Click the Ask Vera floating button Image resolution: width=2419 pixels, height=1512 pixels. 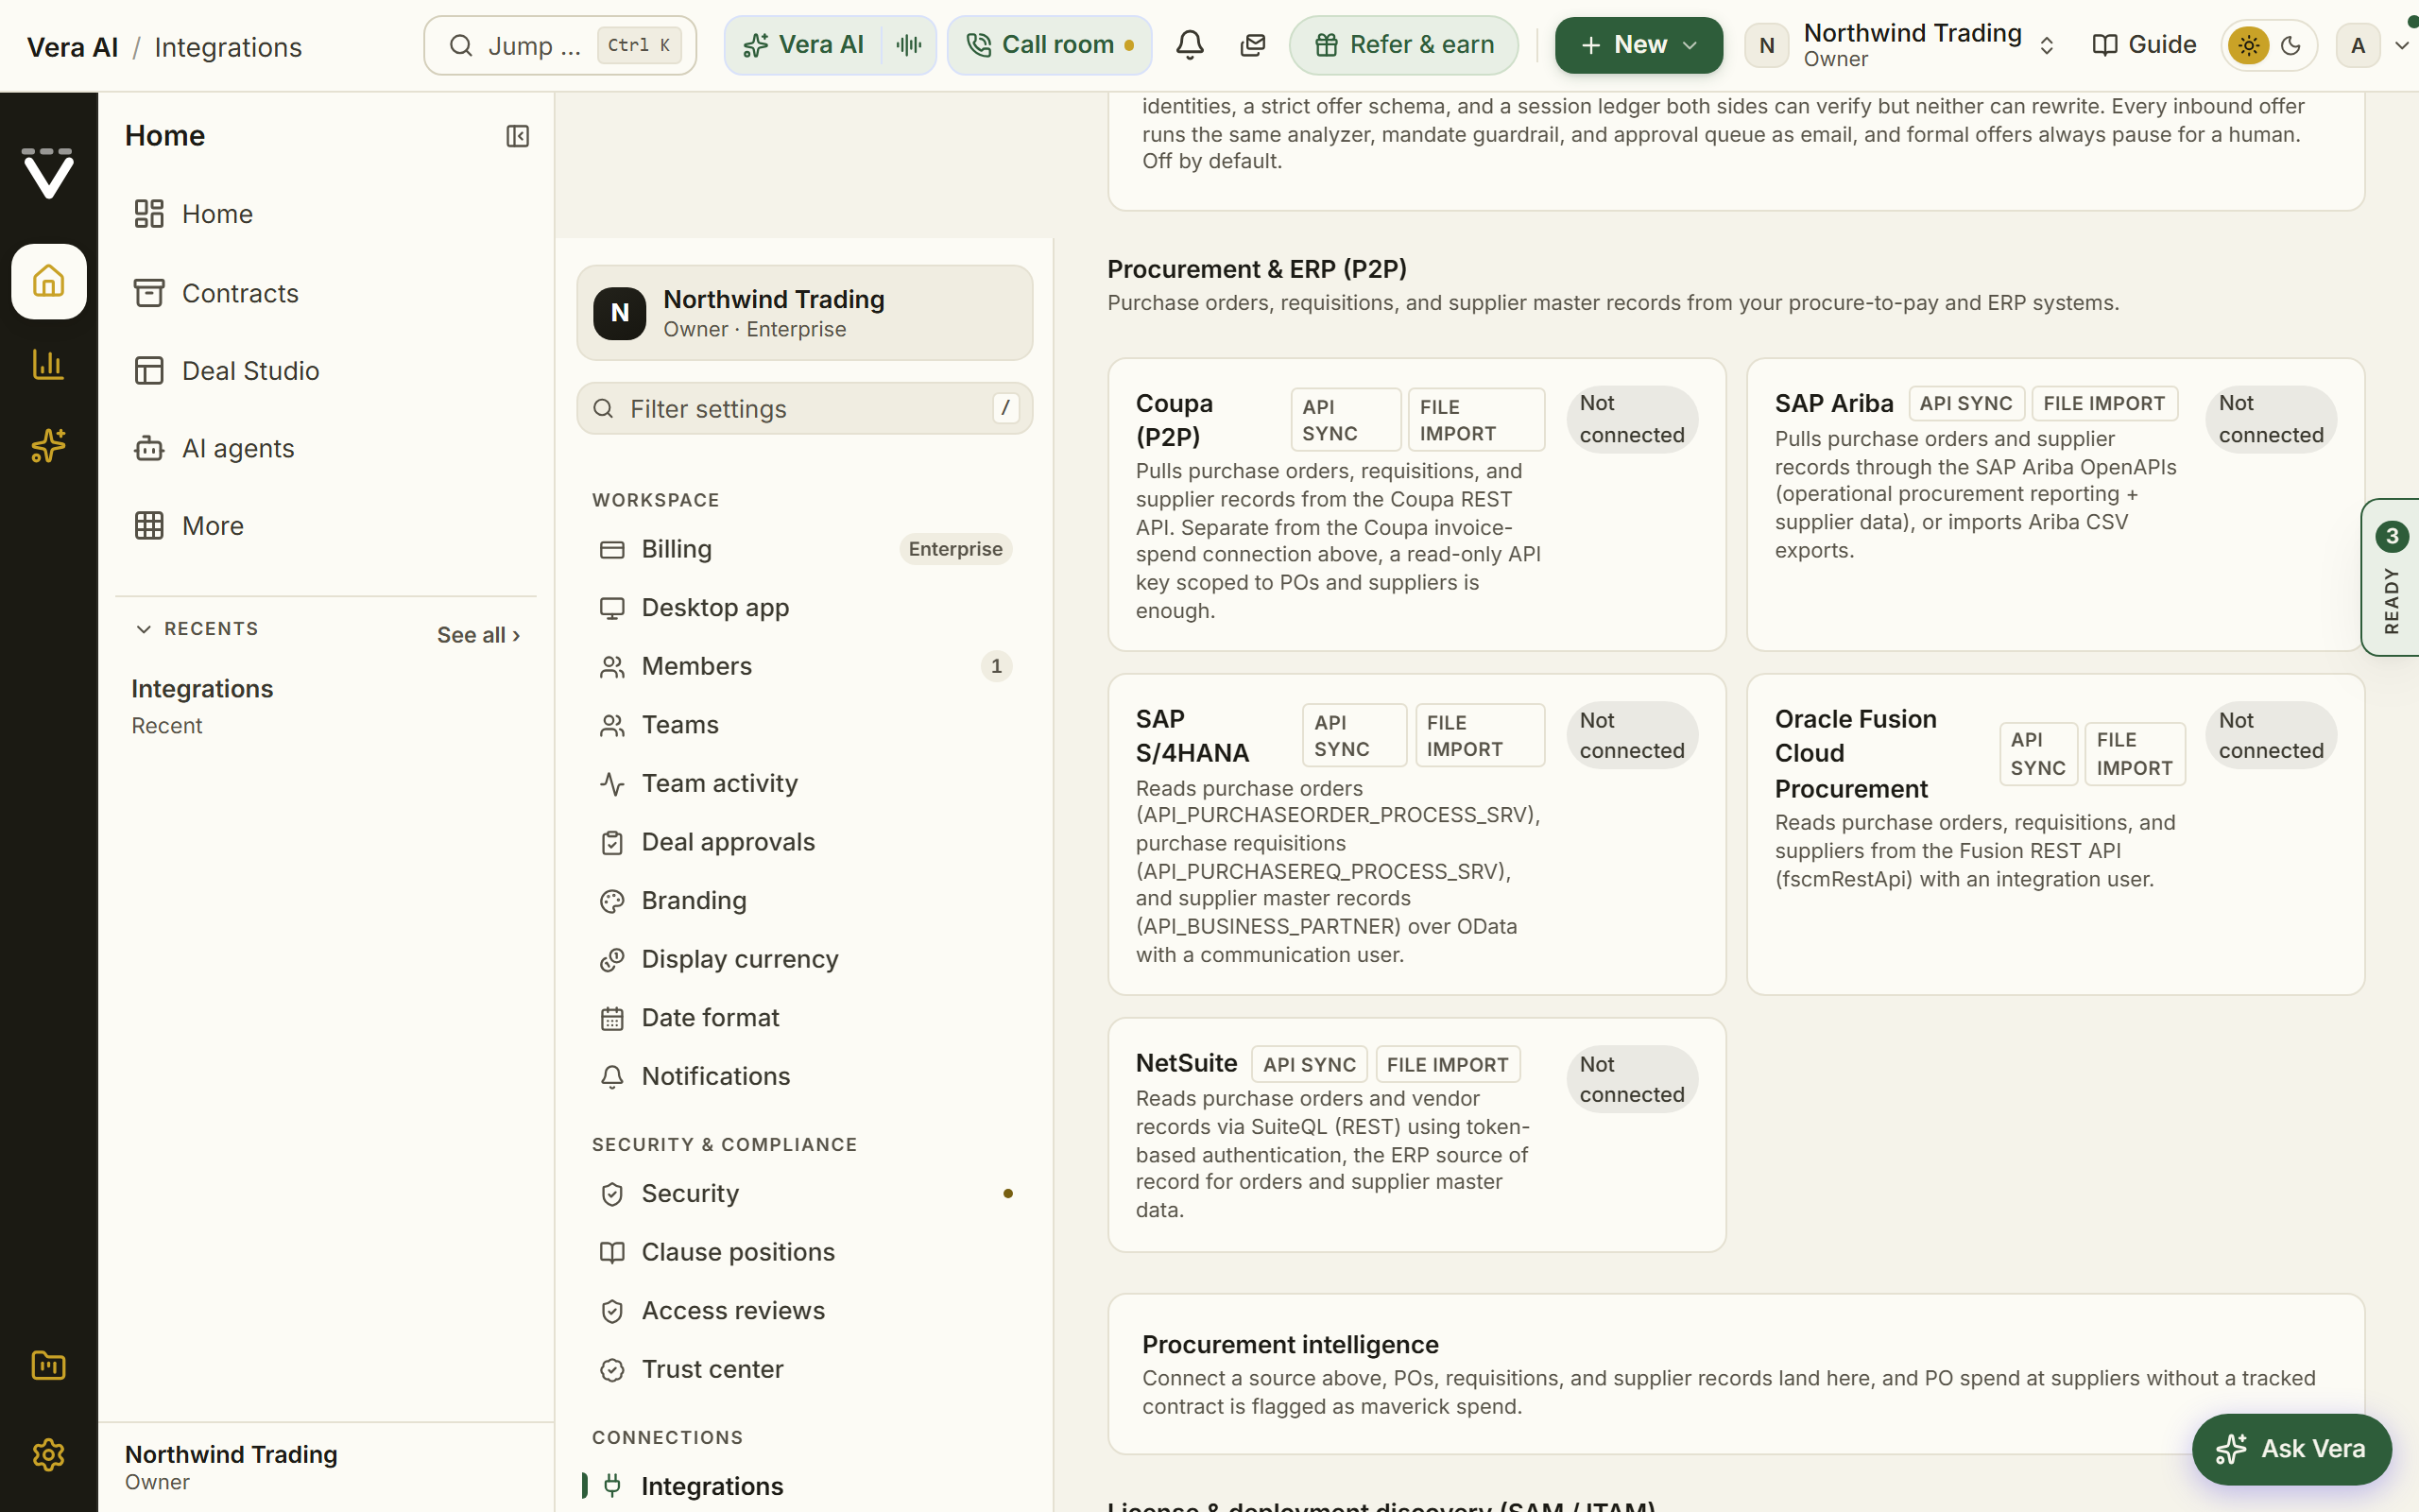point(2291,1449)
